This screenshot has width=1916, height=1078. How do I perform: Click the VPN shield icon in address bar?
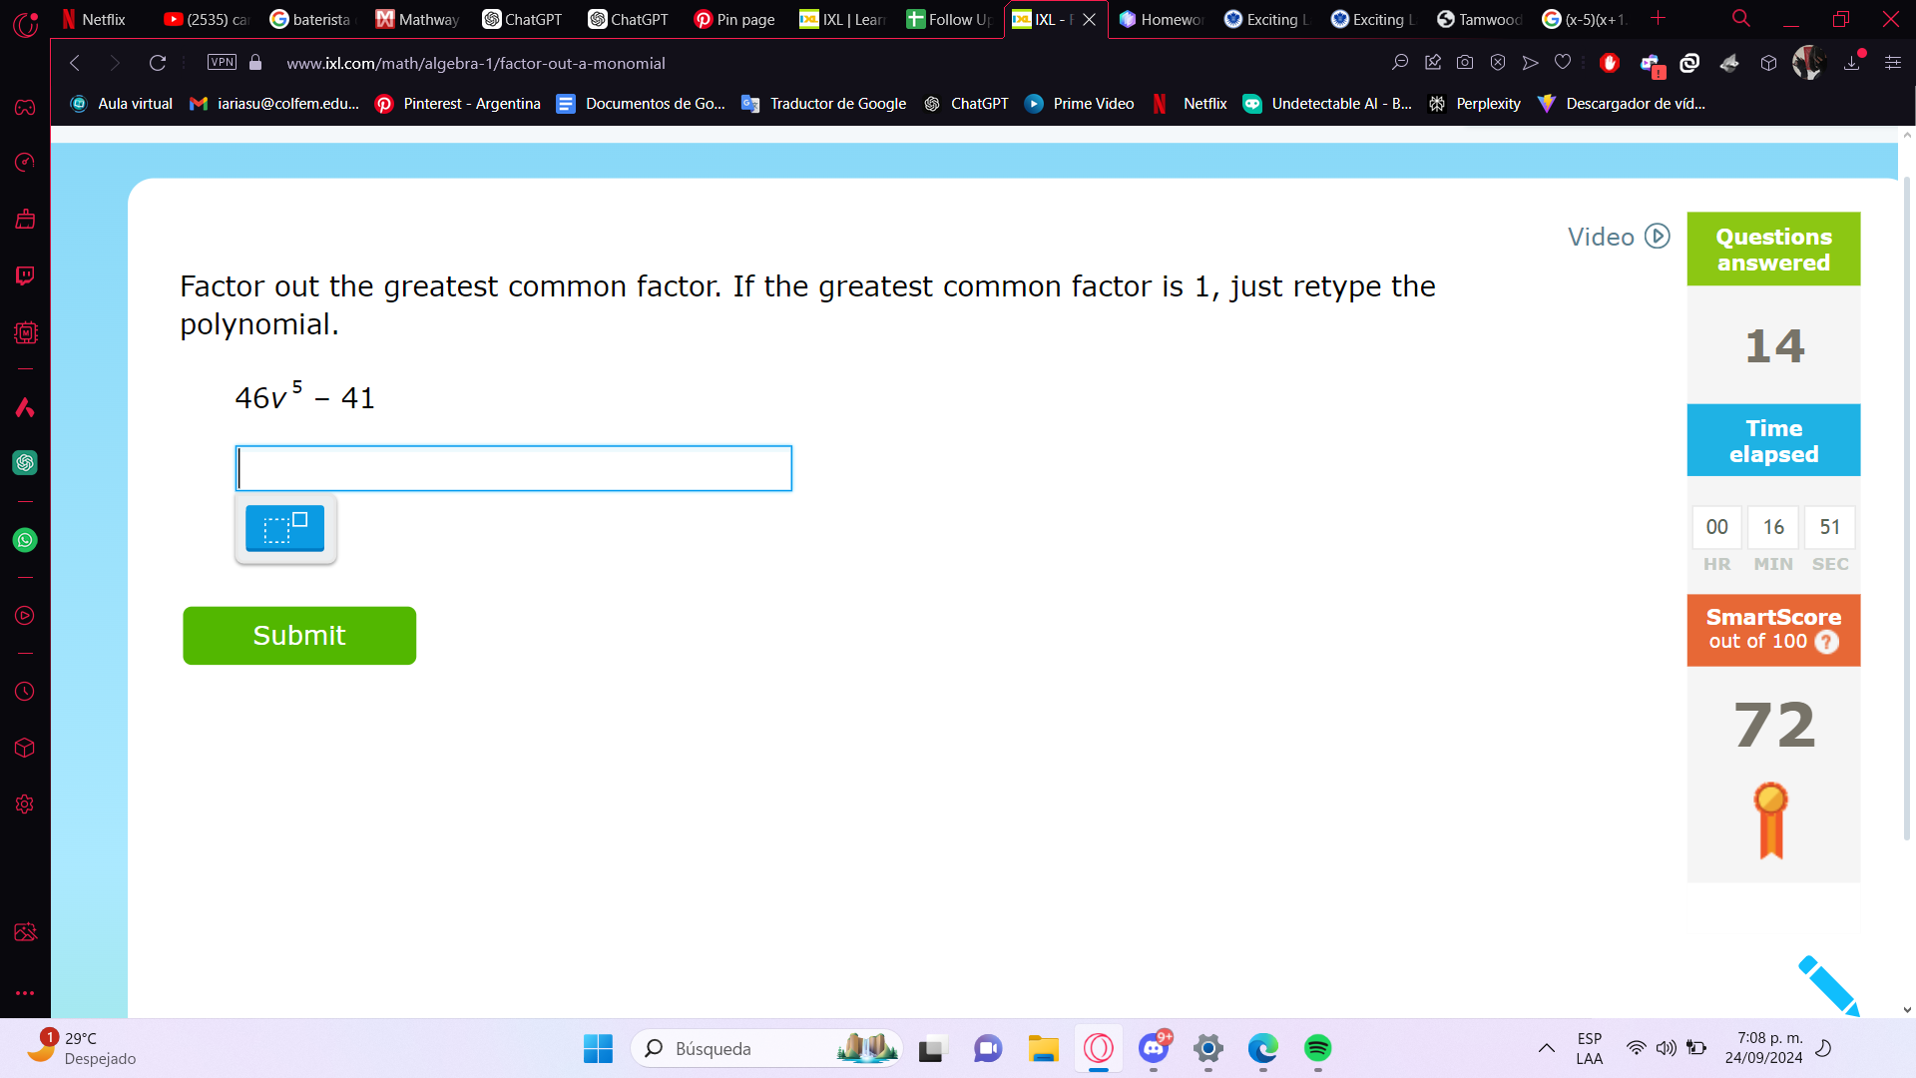click(222, 63)
